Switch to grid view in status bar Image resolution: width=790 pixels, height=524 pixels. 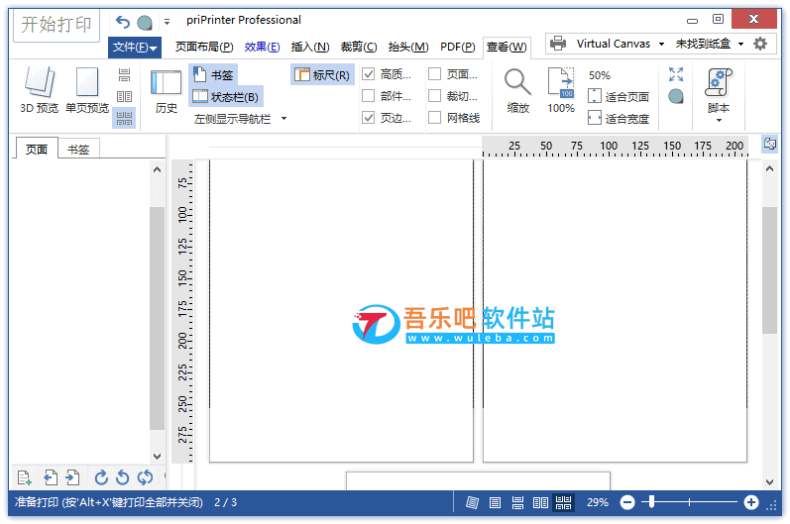click(563, 502)
